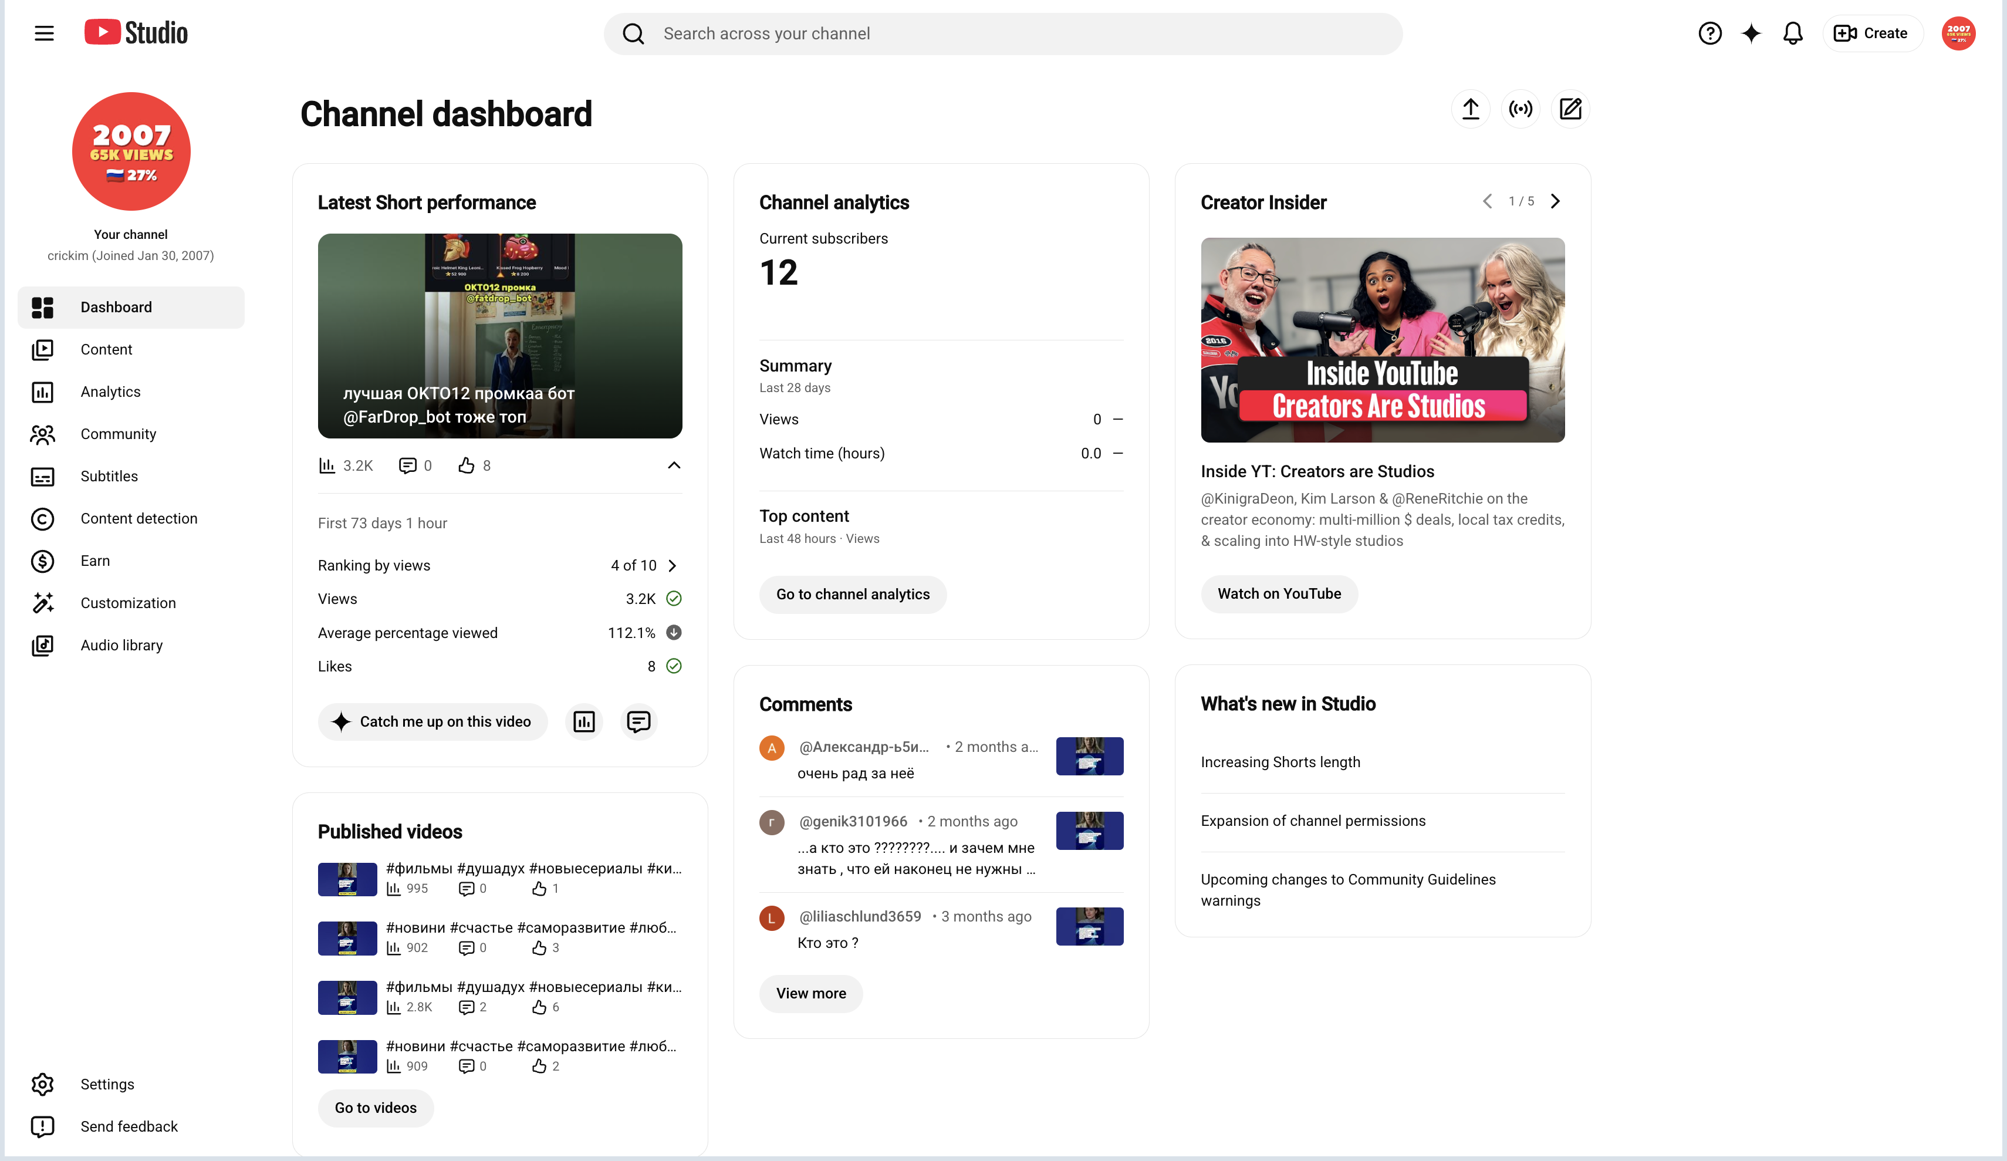Image resolution: width=2007 pixels, height=1161 pixels.
Task: Click Catch me up on this video
Action: pos(433,722)
